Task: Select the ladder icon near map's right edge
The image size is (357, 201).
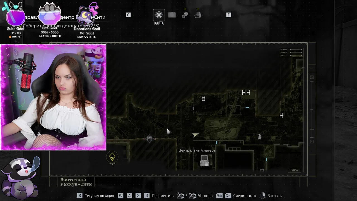Action: click(281, 115)
